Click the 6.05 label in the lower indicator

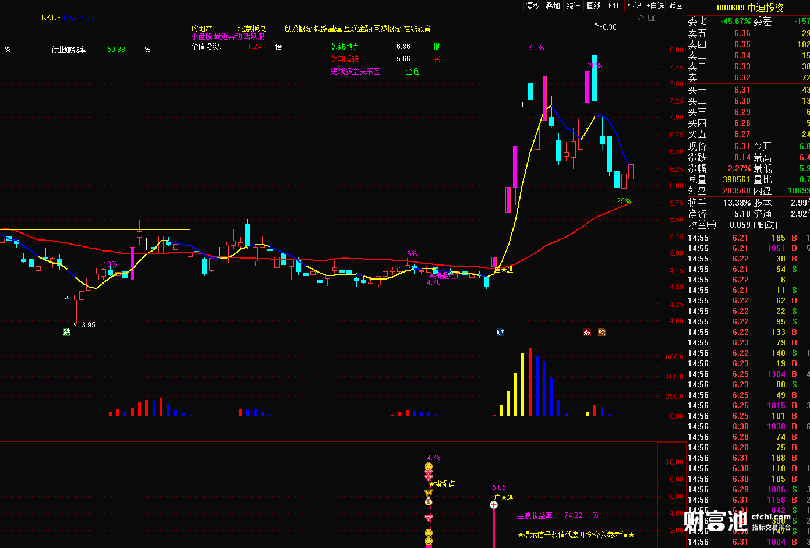pos(499,487)
